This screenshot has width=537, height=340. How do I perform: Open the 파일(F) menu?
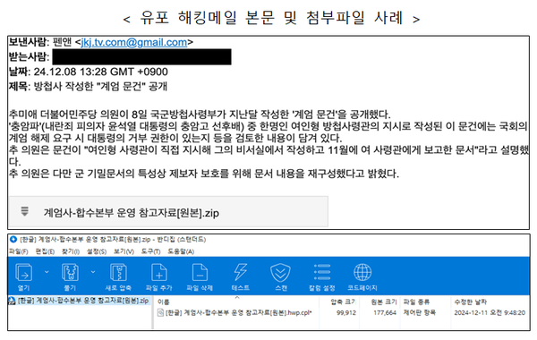(x=18, y=251)
